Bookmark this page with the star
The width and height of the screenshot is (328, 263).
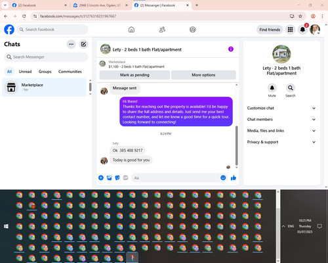[x=300, y=16]
